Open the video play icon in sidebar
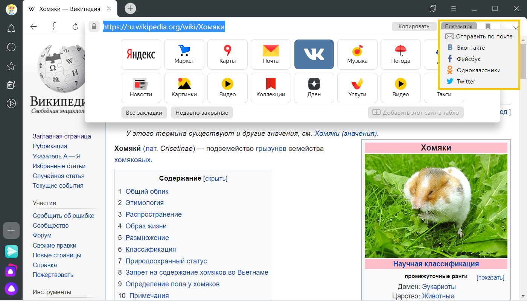Screen dimensions: 527x301 (11, 103)
